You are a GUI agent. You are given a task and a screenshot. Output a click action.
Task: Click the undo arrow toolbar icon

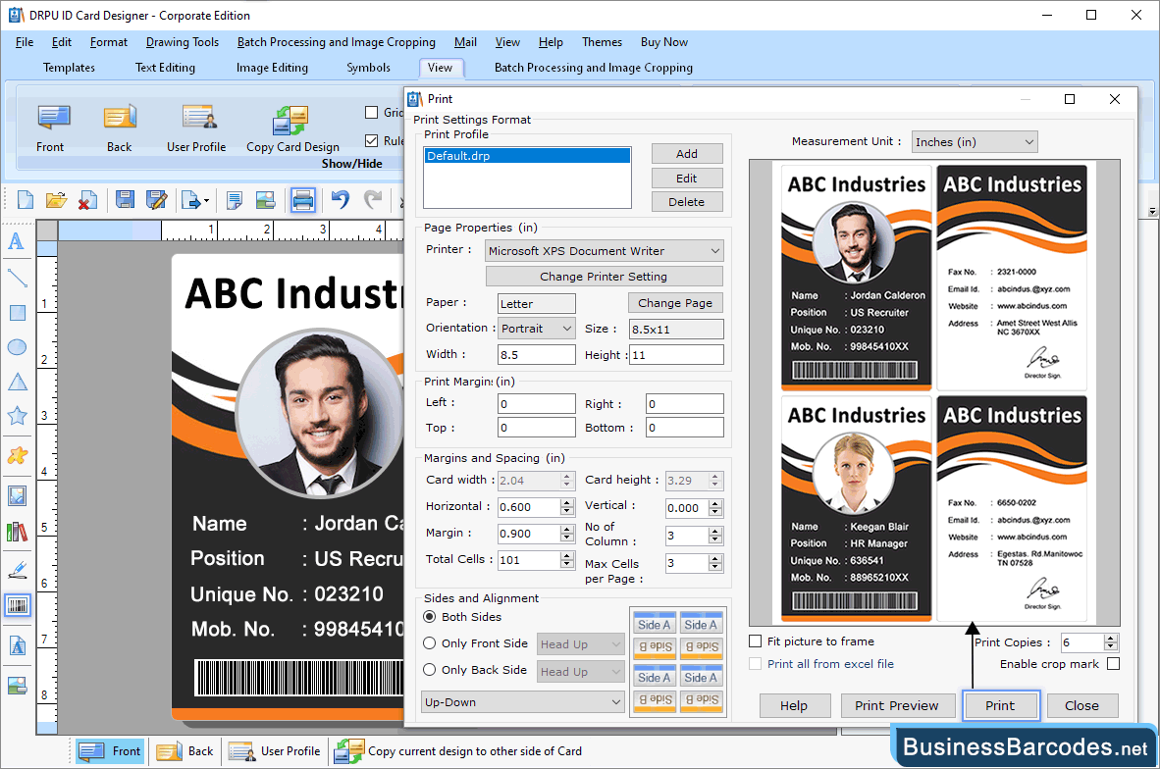[x=341, y=200]
